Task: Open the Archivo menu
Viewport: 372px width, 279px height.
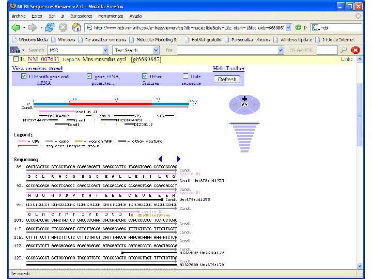Action: pos(18,16)
